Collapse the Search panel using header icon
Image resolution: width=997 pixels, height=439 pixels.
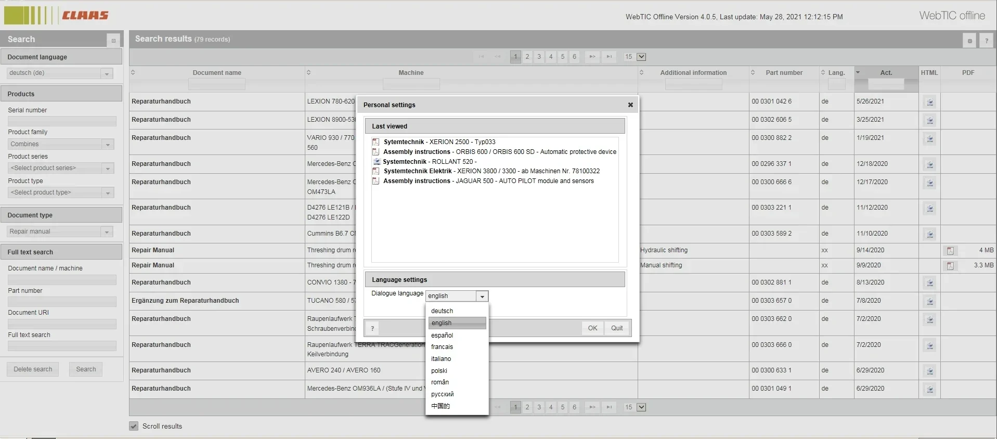113,41
